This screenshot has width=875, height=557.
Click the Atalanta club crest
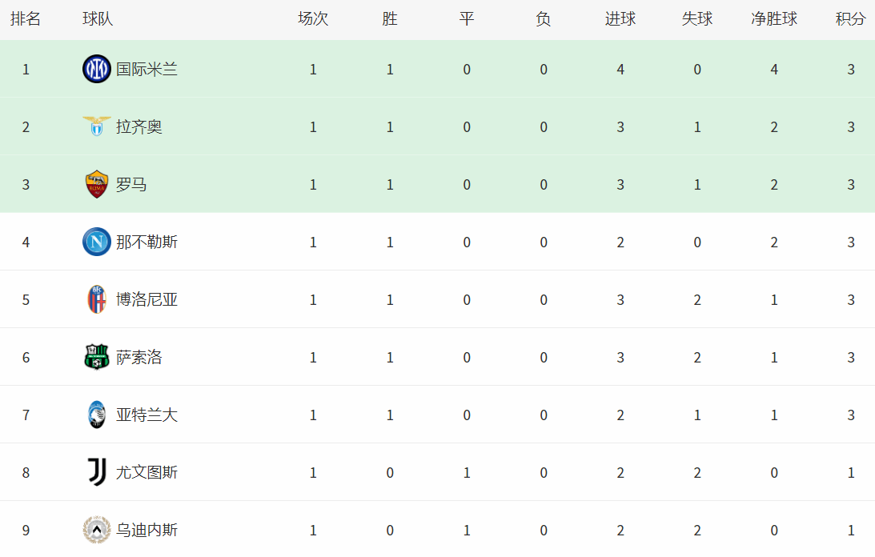(97, 415)
